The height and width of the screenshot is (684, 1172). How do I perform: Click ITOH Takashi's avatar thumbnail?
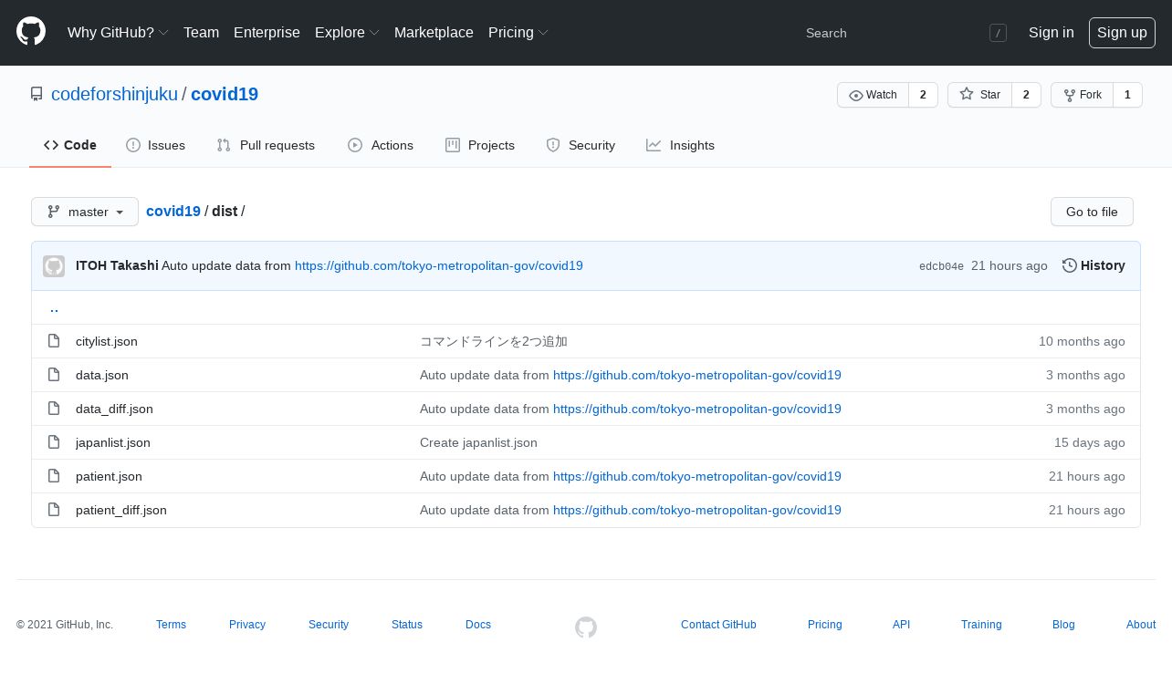tap(54, 266)
